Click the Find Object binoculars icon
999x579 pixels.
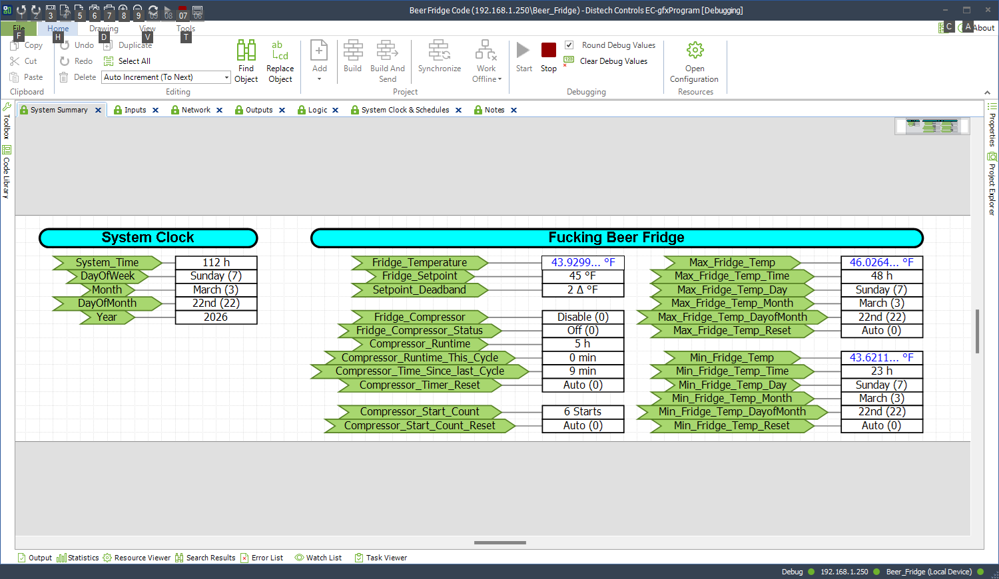click(246, 51)
